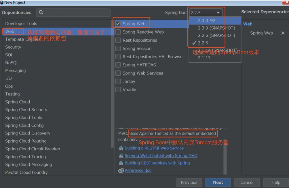
Task: Go to the Previous wizard step
Action: (x=189, y=183)
